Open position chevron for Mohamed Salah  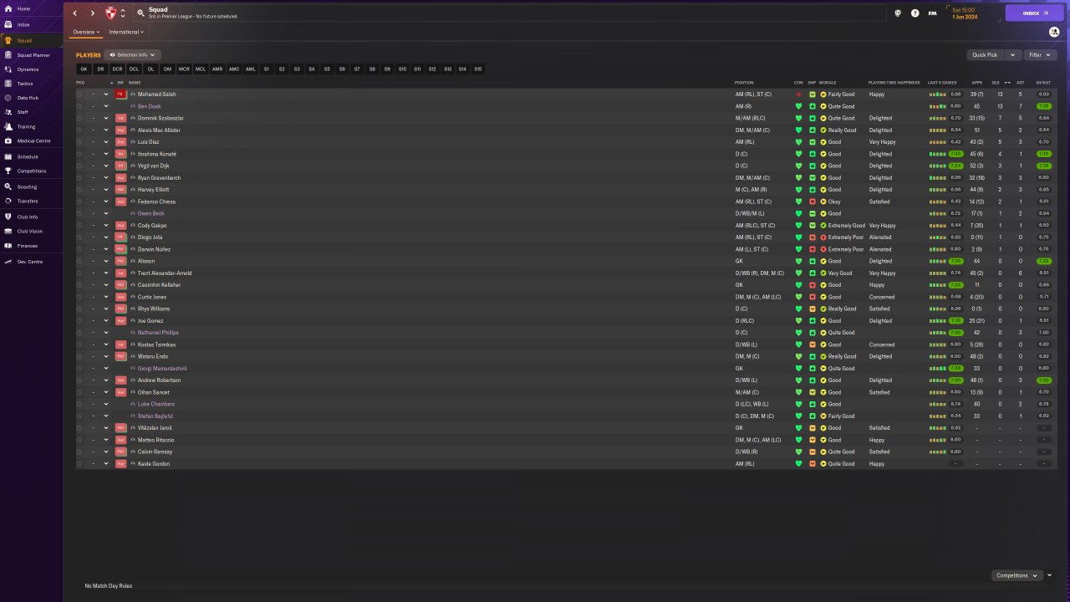click(x=106, y=94)
